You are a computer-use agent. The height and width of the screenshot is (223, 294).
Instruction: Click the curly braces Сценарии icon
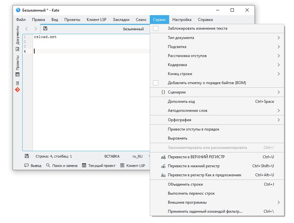pyautogui.click(x=163, y=92)
